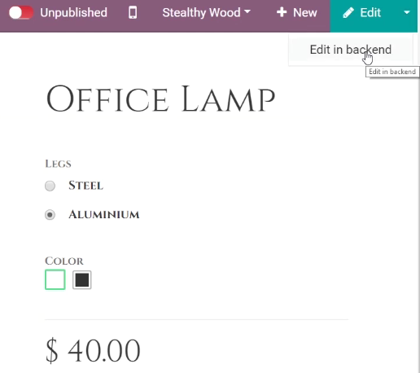Open mobile preview phone icon
Viewport: 420px width, 373px height.
point(133,12)
